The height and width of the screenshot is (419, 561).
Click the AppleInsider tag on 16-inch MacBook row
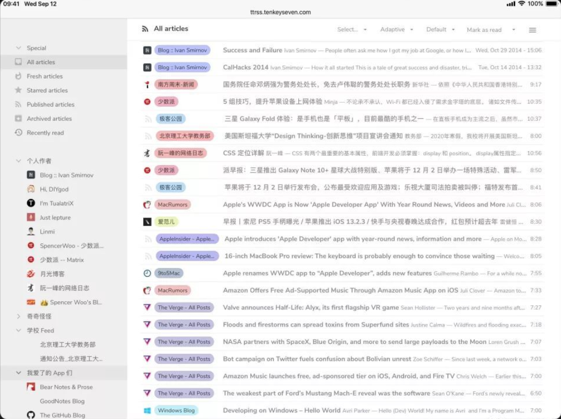pyautogui.click(x=187, y=256)
